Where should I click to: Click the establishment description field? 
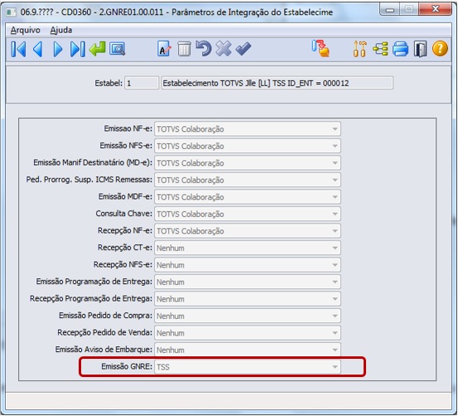coord(277,83)
